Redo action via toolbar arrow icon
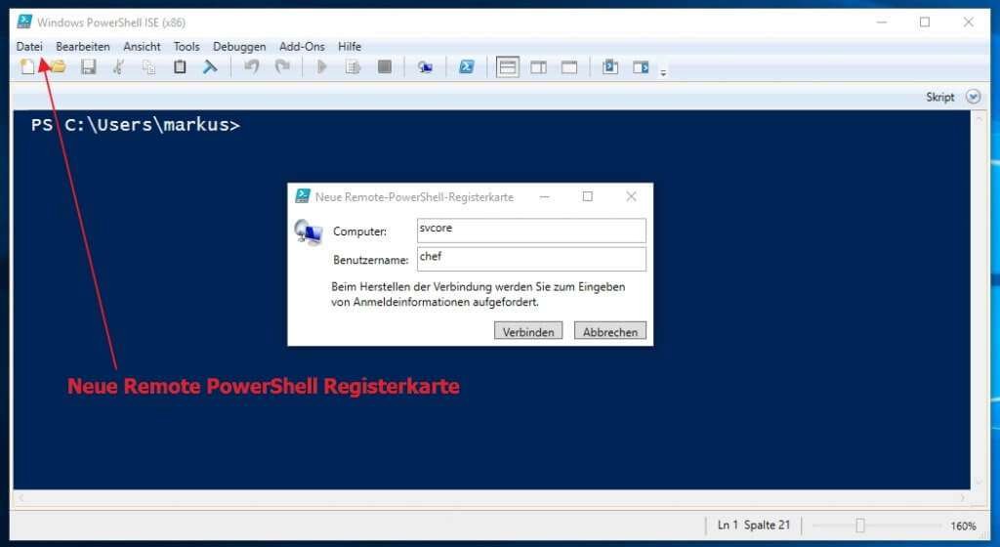The image size is (1000, 547). point(282,66)
